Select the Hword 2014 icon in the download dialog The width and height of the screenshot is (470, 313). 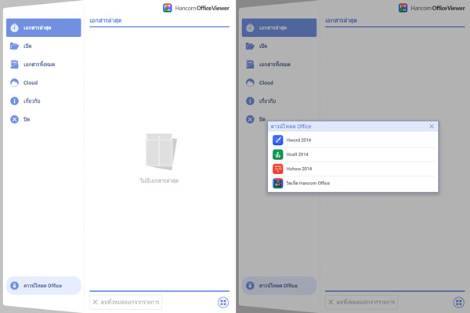[277, 140]
